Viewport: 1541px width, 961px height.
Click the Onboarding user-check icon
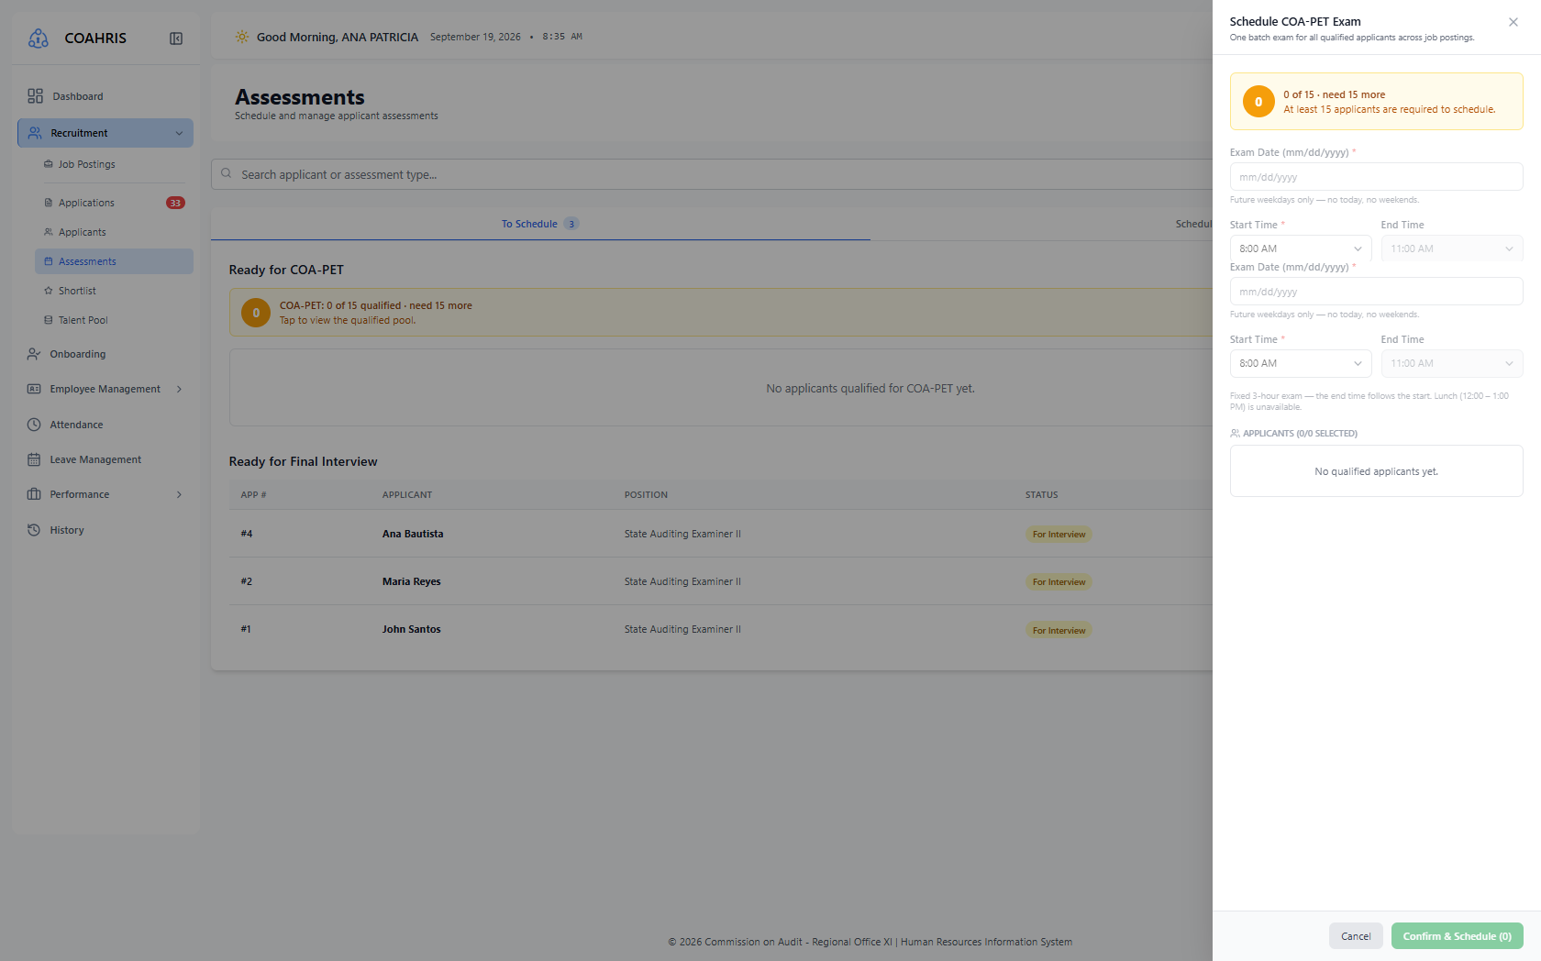pyautogui.click(x=34, y=354)
